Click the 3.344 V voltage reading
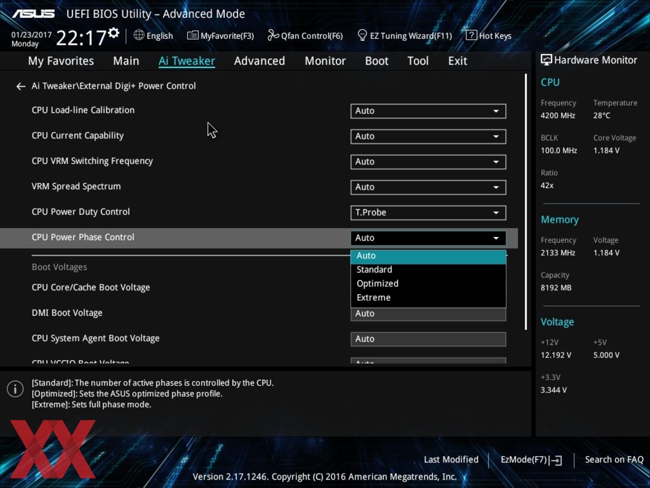 pyautogui.click(x=553, y=390)
